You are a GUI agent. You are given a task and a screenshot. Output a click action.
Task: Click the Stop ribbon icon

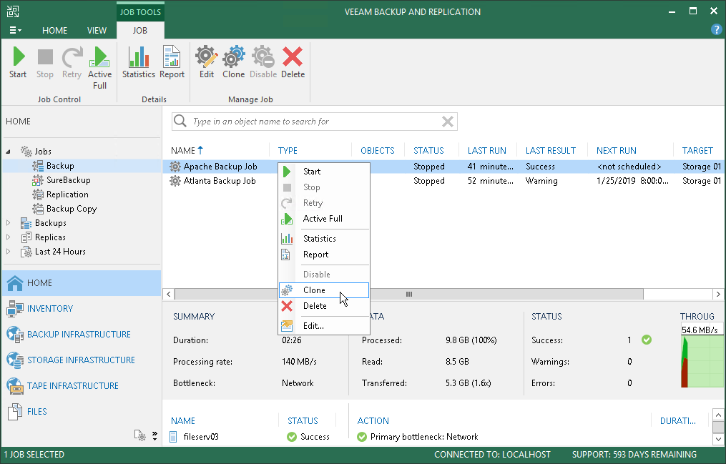pos(45,62)
